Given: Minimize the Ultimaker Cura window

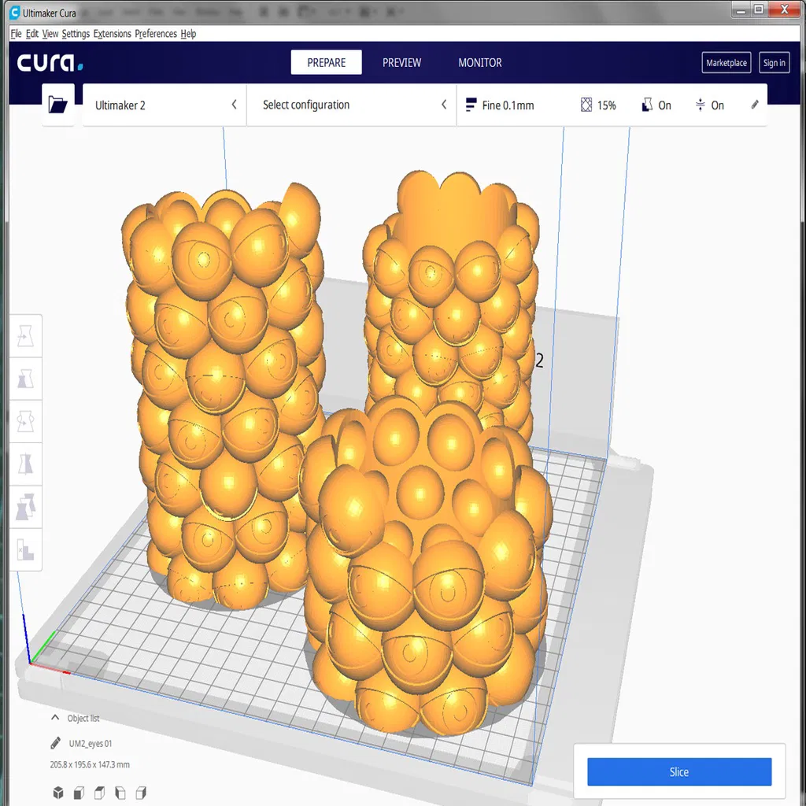Looking at the screenshot, I should [x=741, y=9].
